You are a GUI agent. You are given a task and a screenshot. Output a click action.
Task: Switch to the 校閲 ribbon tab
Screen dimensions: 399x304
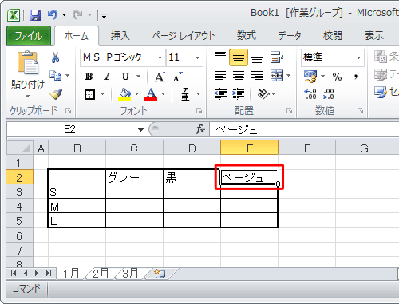click(332, 36)
